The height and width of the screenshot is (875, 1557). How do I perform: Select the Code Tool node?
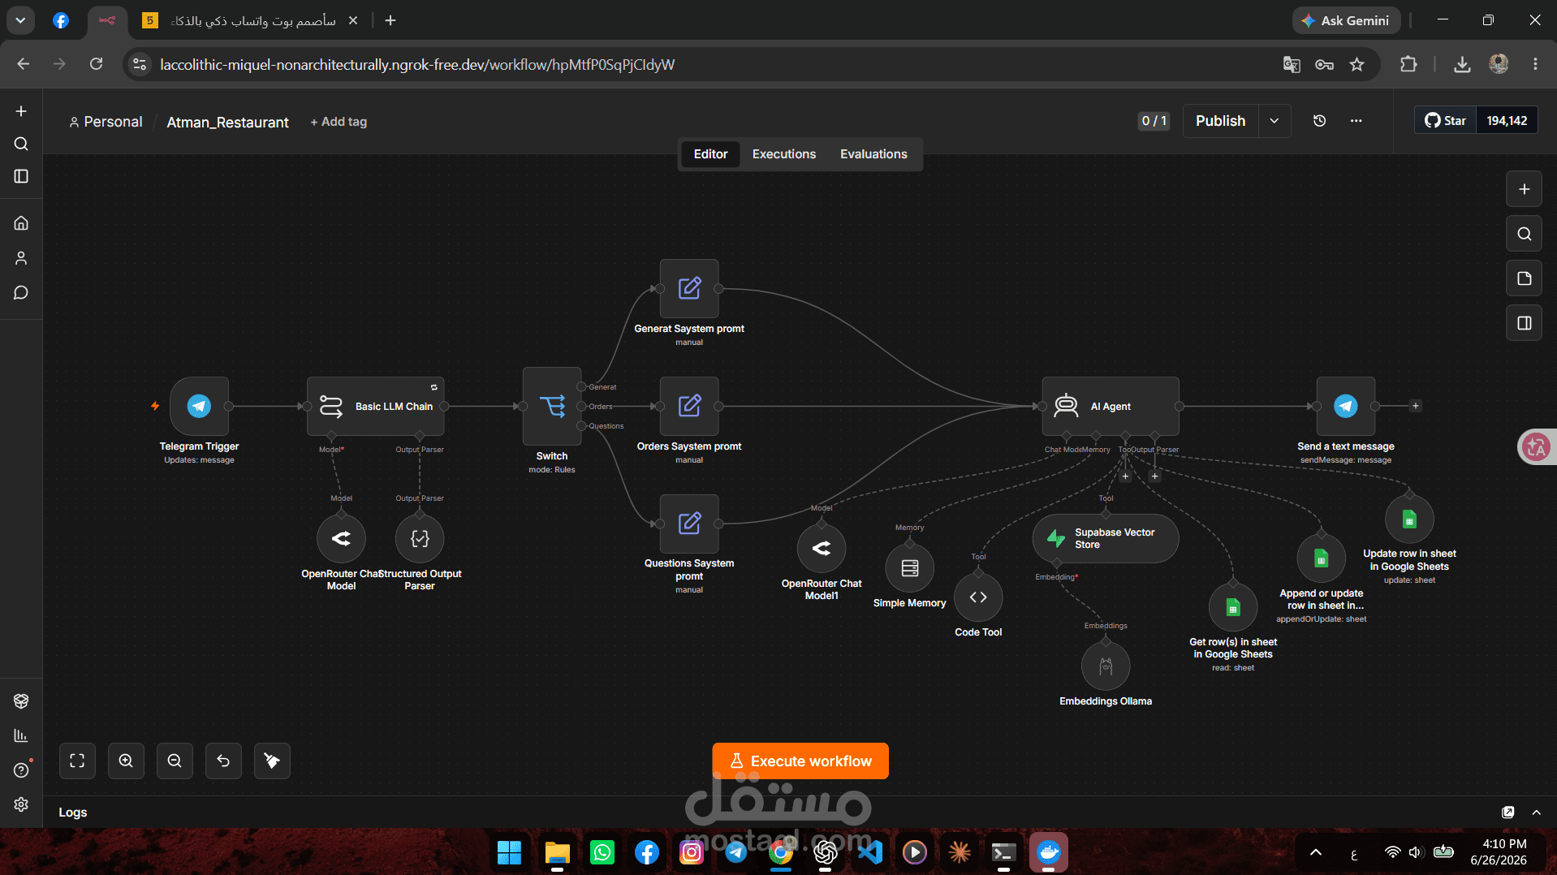coord(978,597)
